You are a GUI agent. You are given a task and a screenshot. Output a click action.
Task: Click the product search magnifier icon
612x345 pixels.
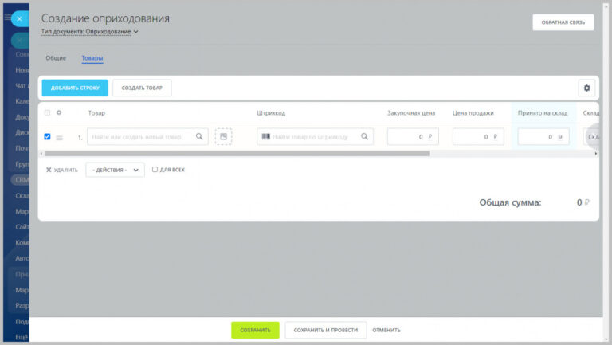[x=199, y=136]
